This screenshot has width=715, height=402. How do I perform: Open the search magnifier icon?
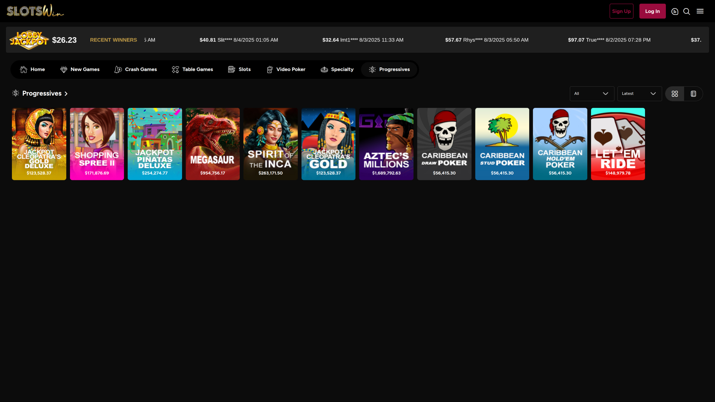pos(686,12)
